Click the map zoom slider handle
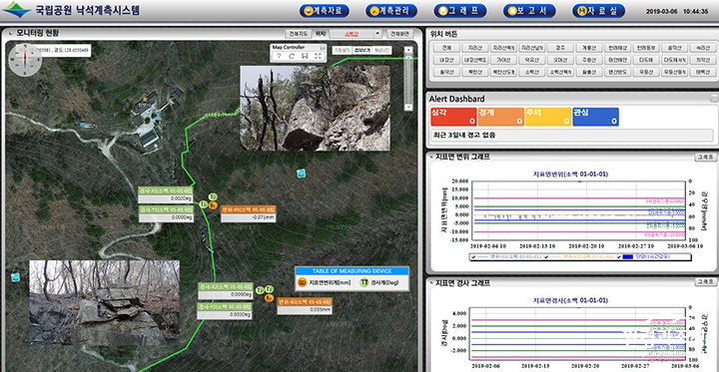Image resolution: width=719 pixels, height=372 pixels. coord(408,57)
